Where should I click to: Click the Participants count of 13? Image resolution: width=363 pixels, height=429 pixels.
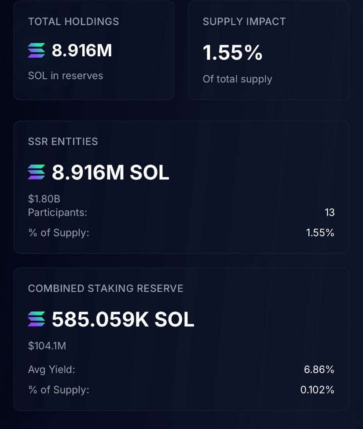tap(330, 213)
